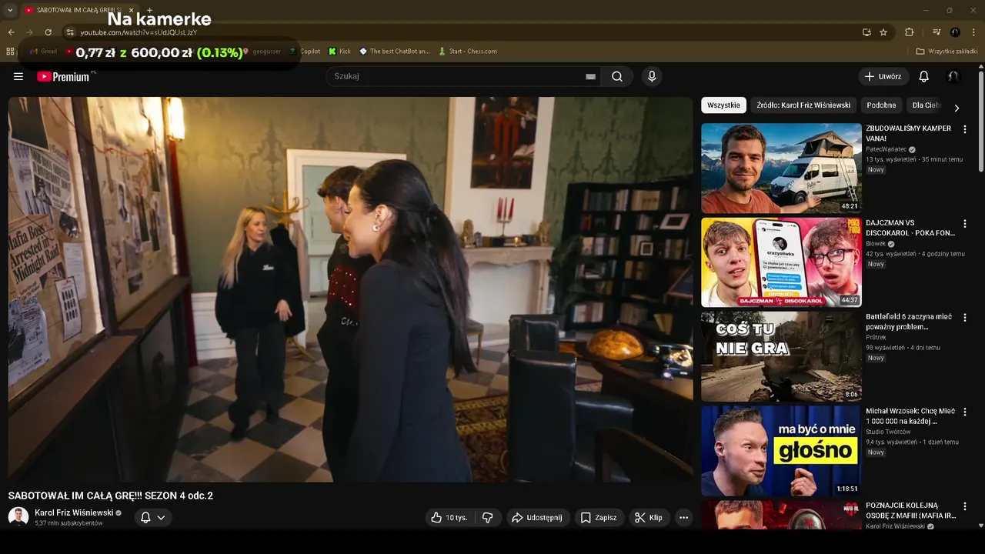Image resolution: width=985 pixels, height=554 pixels.
Task: Open options for Battlefield 6 video
Action: (965, 318)
